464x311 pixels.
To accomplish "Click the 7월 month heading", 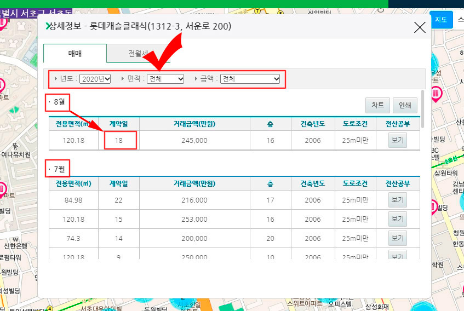I will pos(59,169).
